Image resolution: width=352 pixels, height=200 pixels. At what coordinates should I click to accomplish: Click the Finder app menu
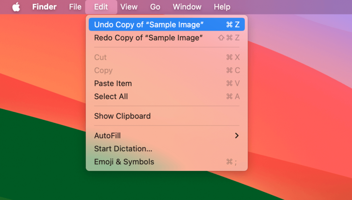[x=44, y=7]
